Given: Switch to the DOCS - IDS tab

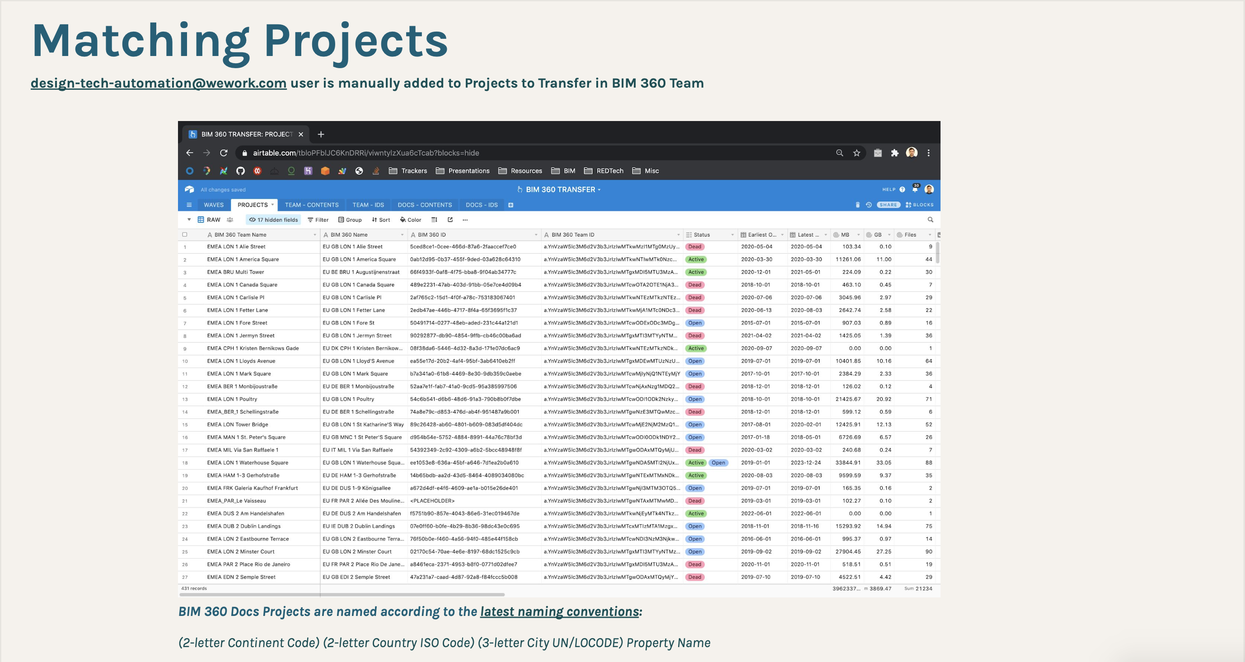Looking at the screenshot, I should coord(482,205).
